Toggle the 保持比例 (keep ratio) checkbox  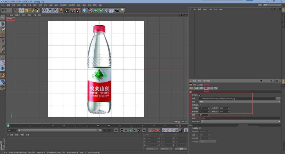click(x=200, y=105)
